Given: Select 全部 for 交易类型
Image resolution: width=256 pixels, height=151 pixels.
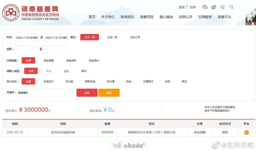Looking at the screenshot, I should 29,60.
